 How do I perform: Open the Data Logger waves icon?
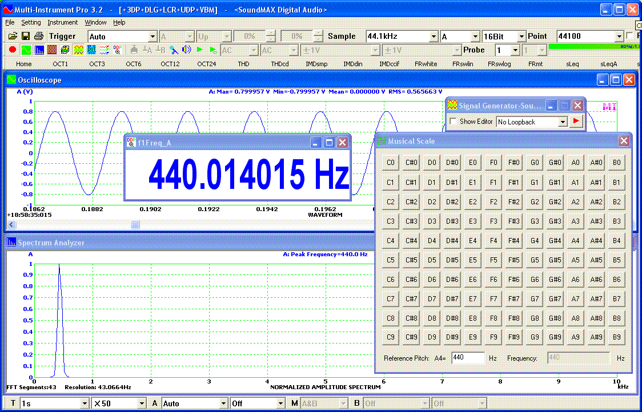(x=105, y=50)
